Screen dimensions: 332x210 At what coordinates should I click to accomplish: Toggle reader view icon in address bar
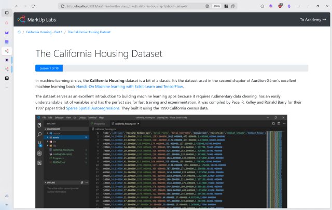pyautogui.click(x=207, y=6)
